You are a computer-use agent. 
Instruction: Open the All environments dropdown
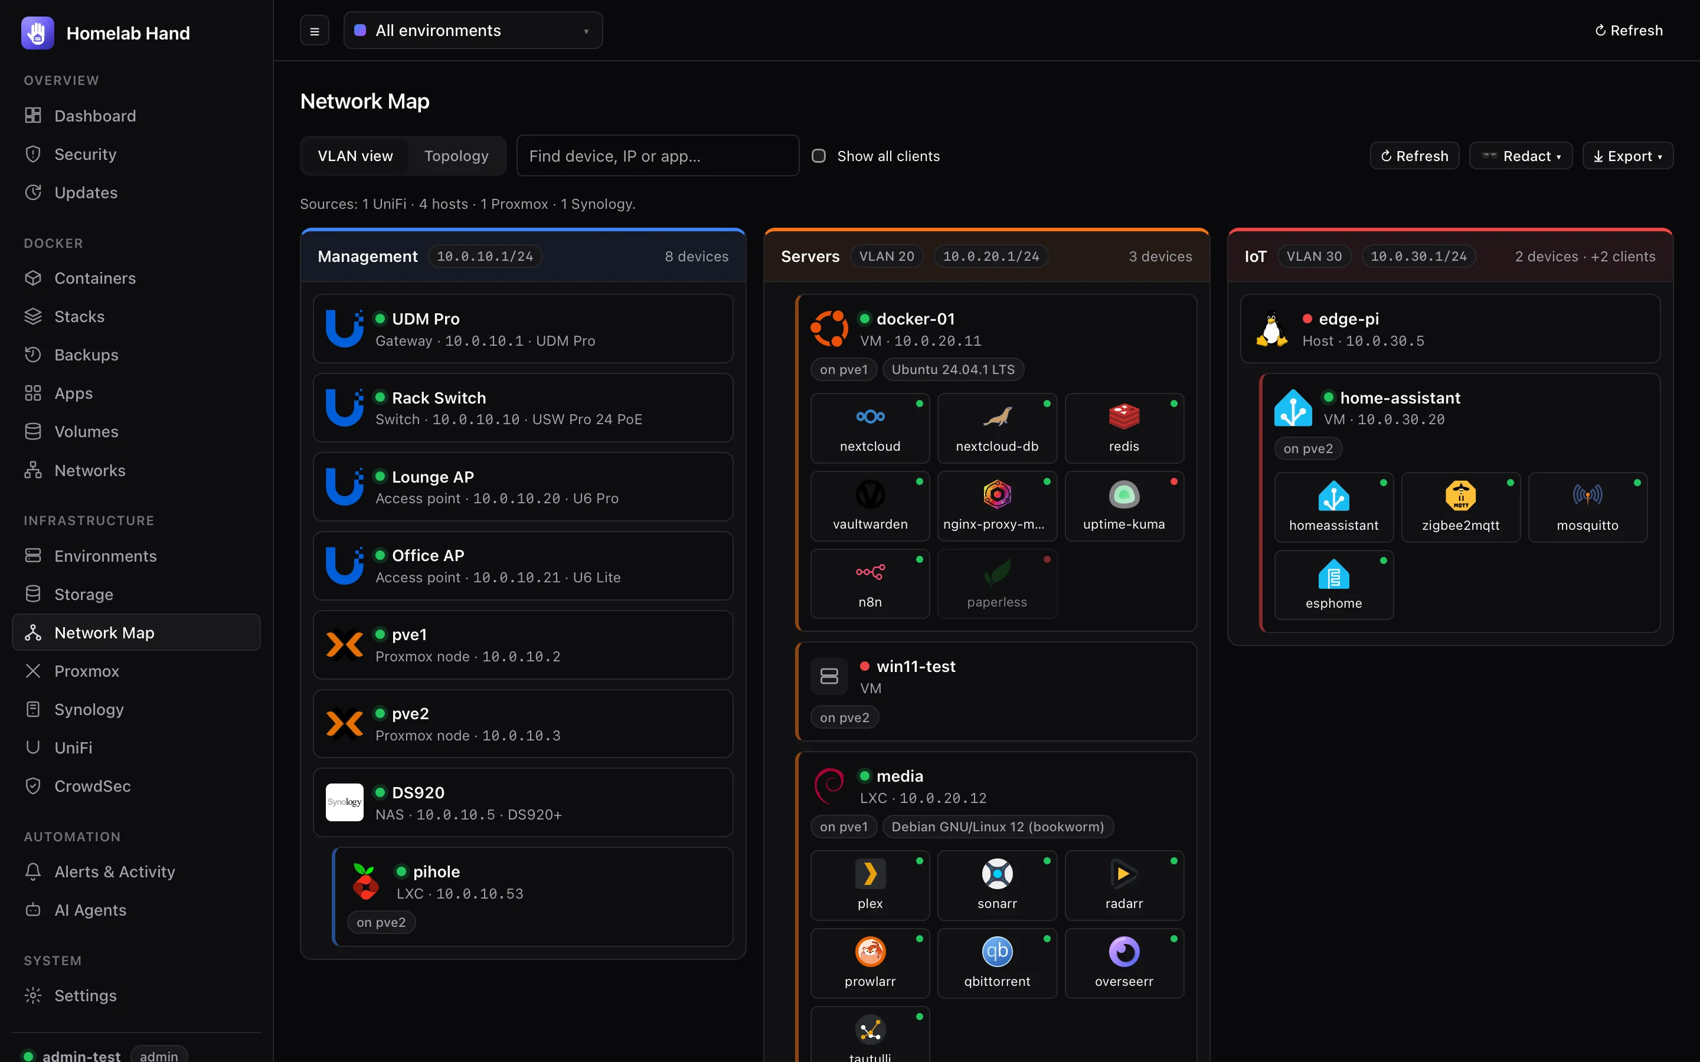pos(473,30)
